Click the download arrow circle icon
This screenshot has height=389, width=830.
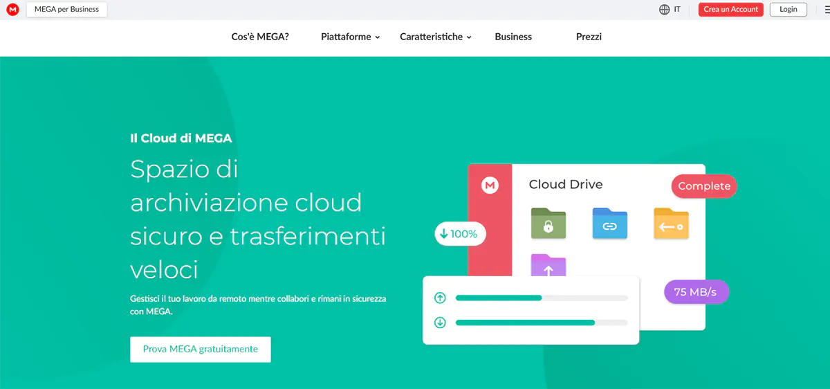coord(440,323)
